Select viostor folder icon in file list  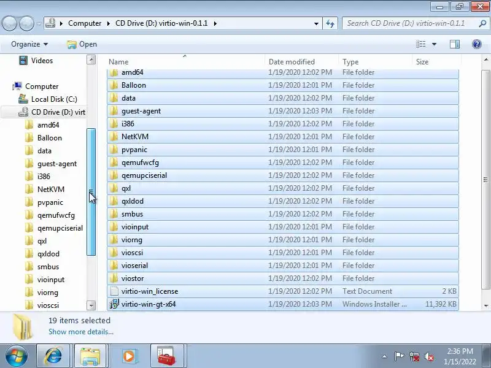[x=114, y=278]
